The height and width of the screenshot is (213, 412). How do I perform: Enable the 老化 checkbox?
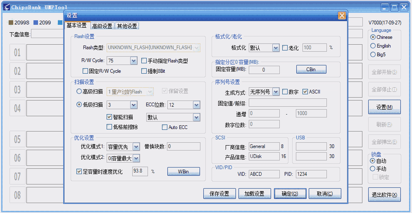coord(285,48)
